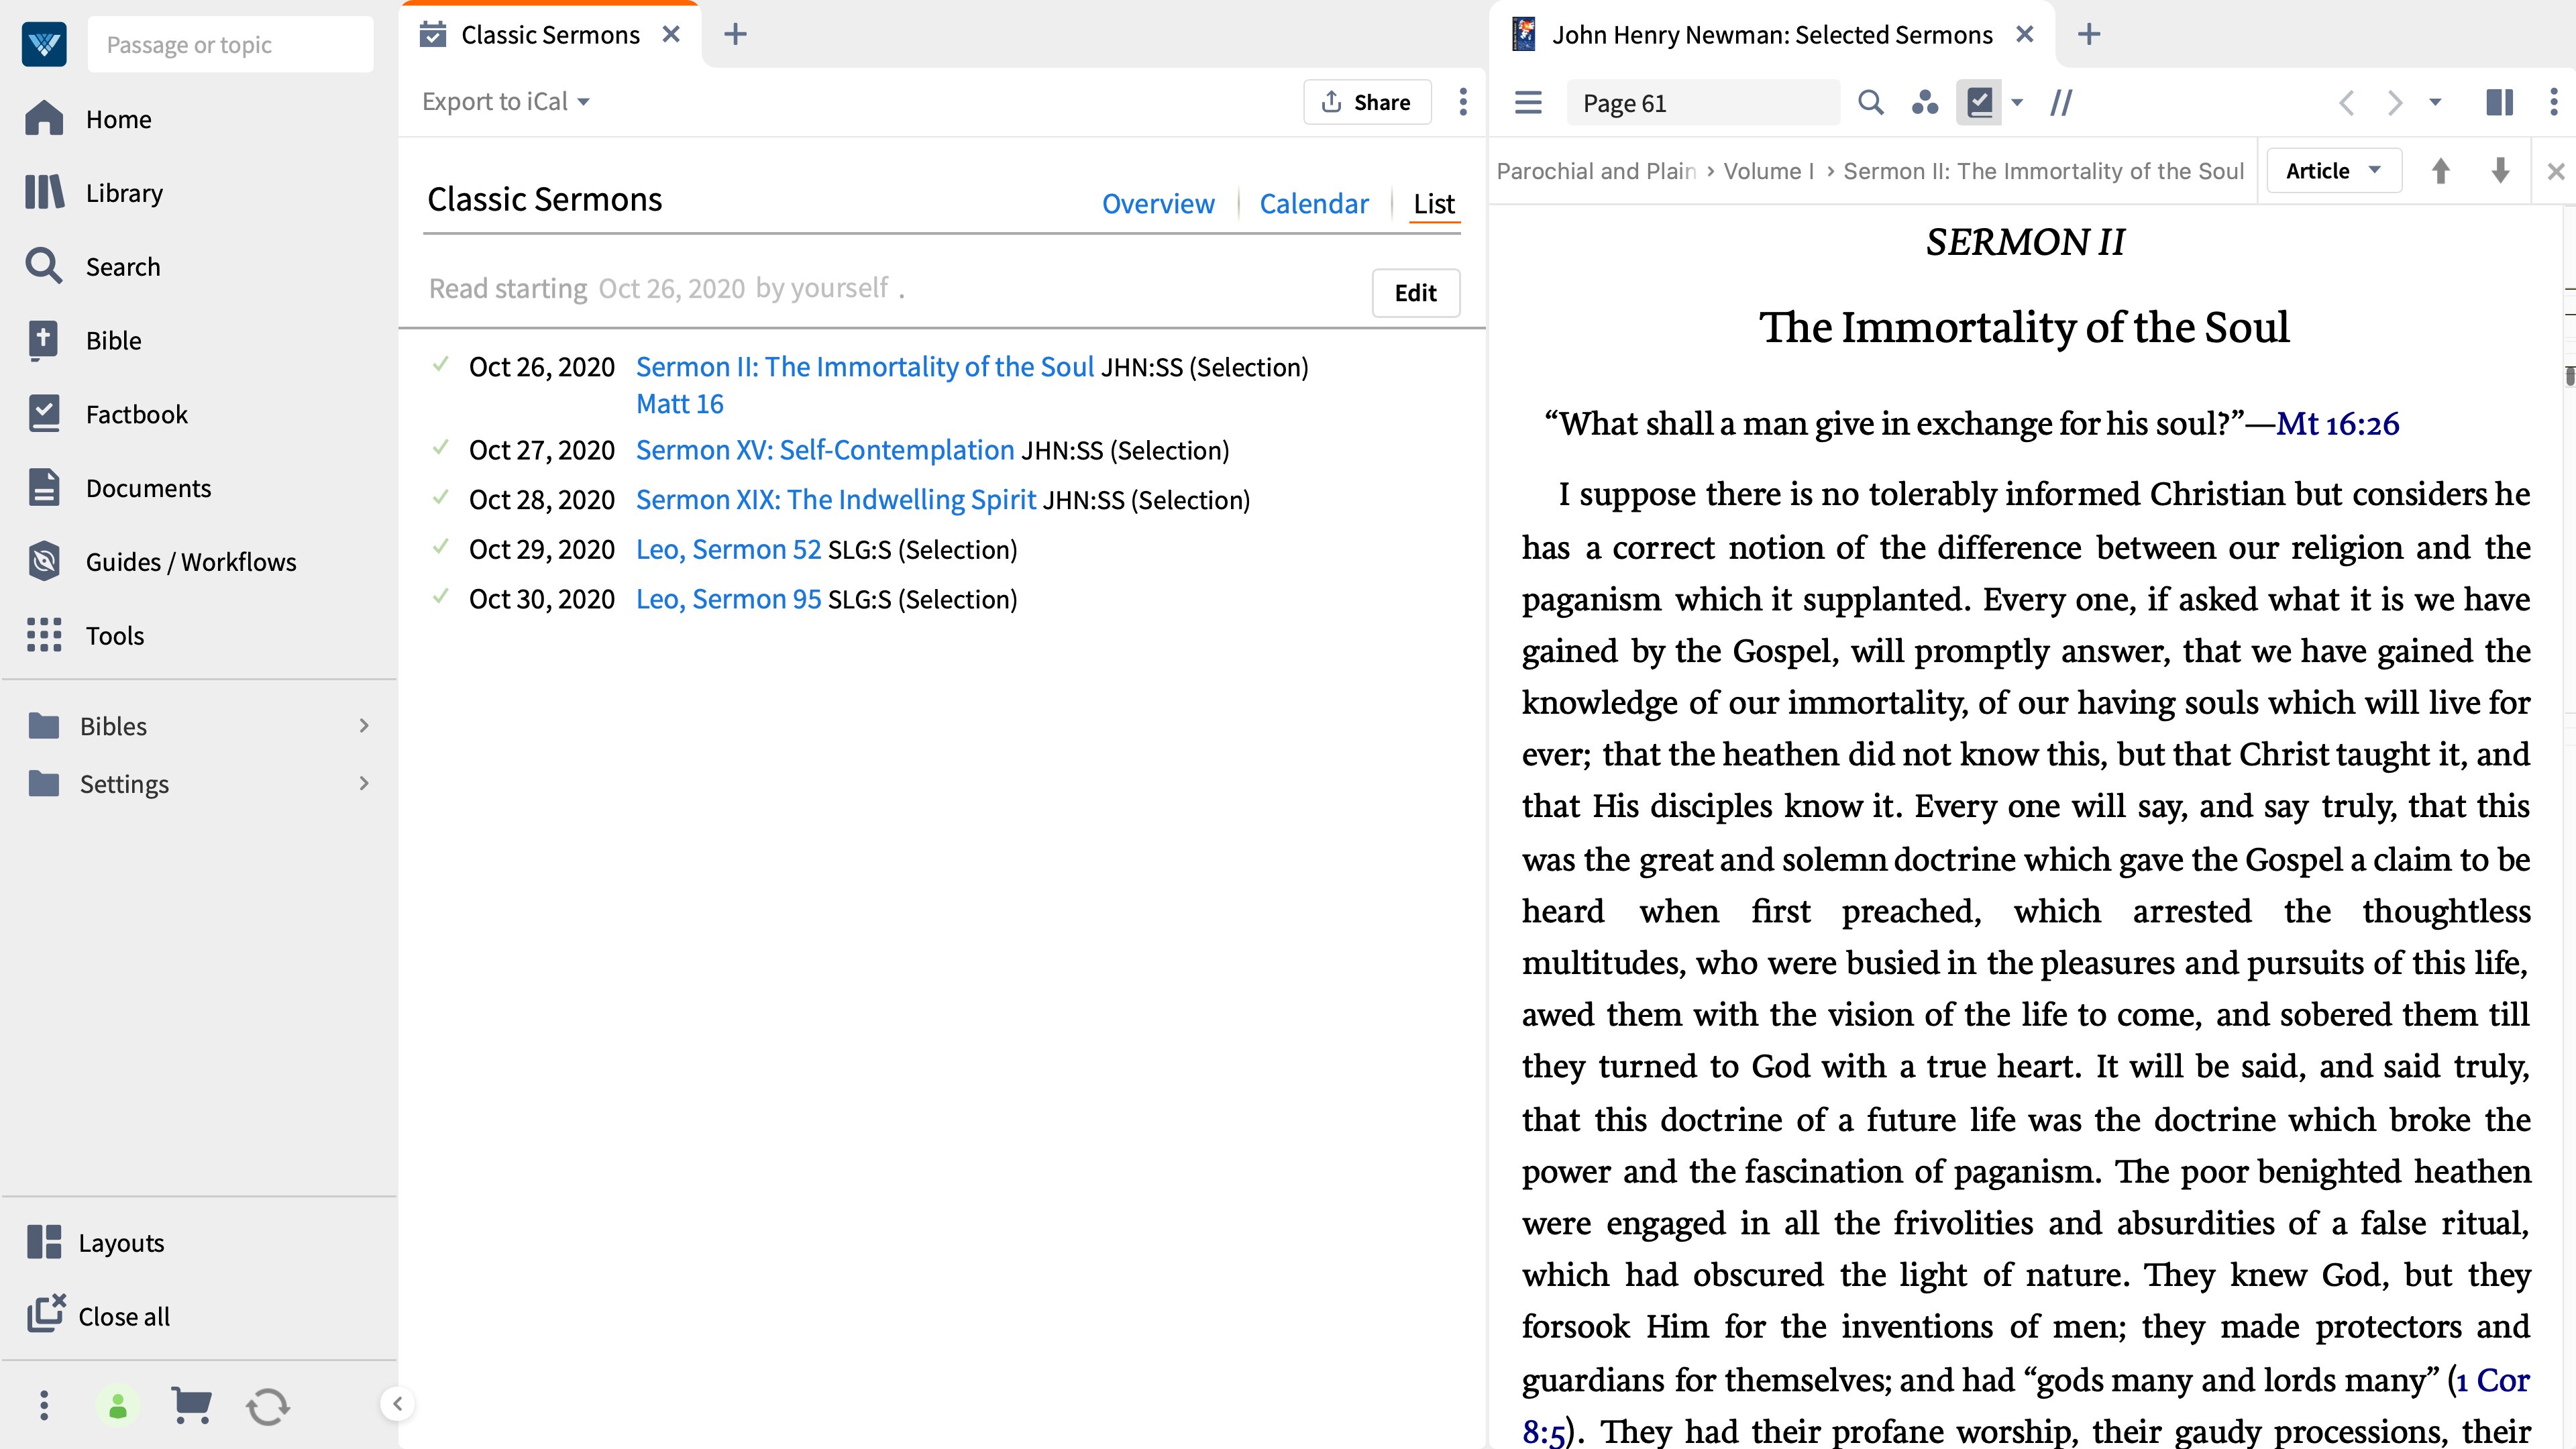Viewport: 2576px width, 1449px height.
Task: Switch to the Overview view
Action: point(1158,203)
